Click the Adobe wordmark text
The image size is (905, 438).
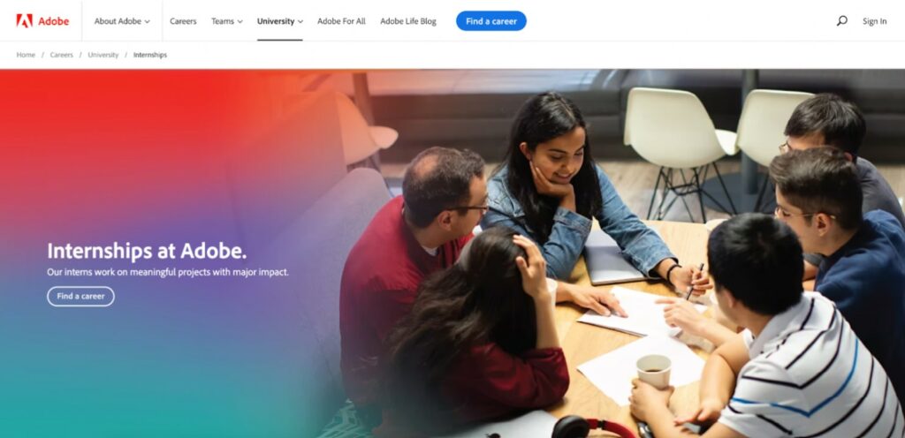(54, 21)
